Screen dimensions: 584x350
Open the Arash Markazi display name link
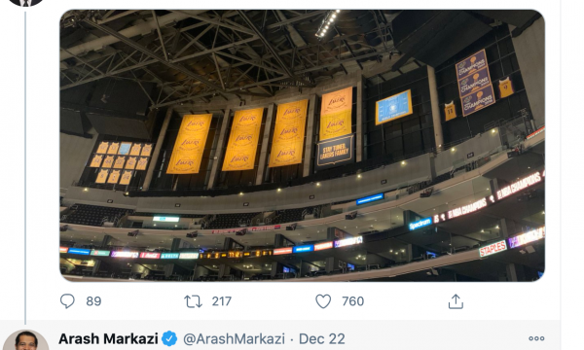108,339
